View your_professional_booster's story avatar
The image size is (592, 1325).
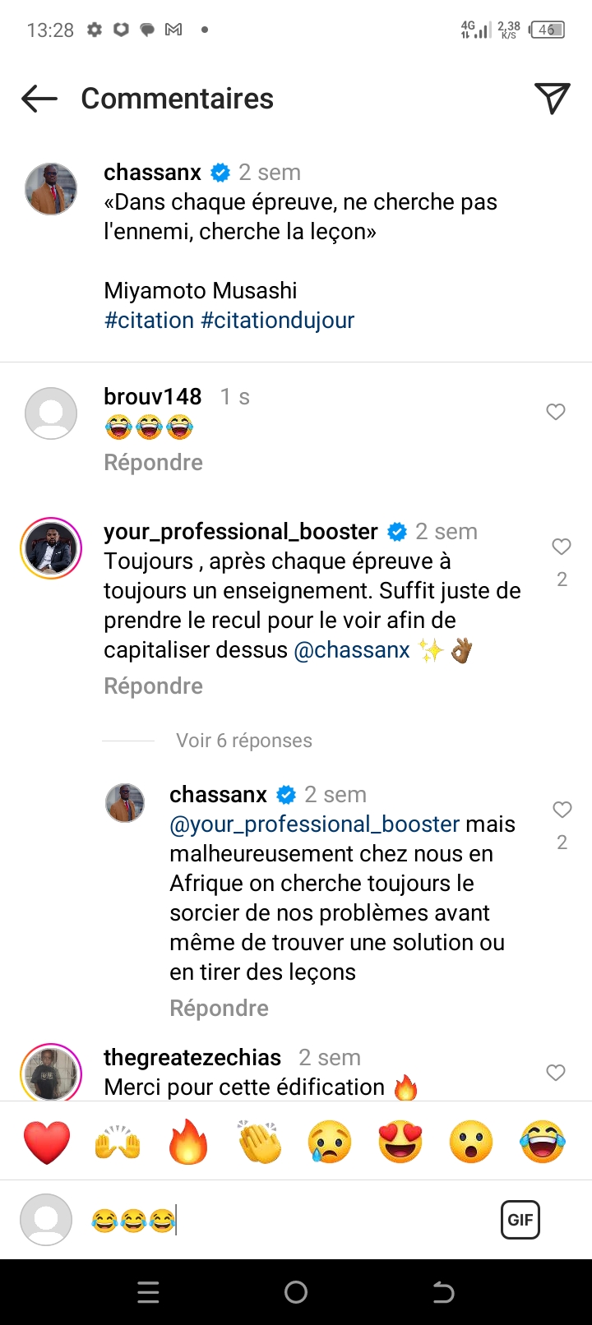pos(51,548)
